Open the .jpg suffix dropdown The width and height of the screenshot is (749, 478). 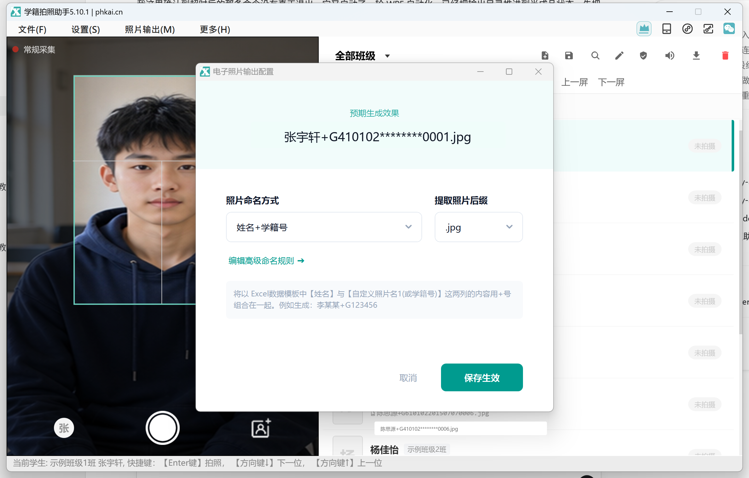pos(479,227)
